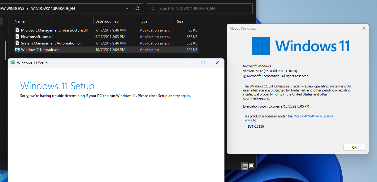377x182 pixels.
Task: Click the Application type cell for Windows11Upgrade.exe
Action: click(x=149, y=50)
